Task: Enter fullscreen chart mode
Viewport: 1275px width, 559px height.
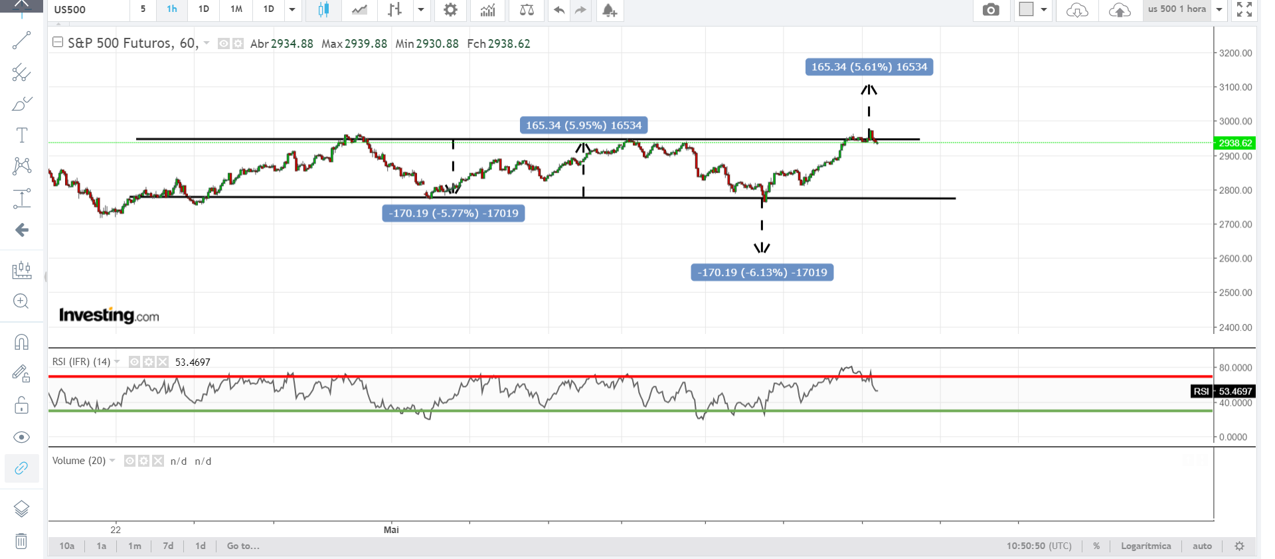Action: coord(1244,9)
